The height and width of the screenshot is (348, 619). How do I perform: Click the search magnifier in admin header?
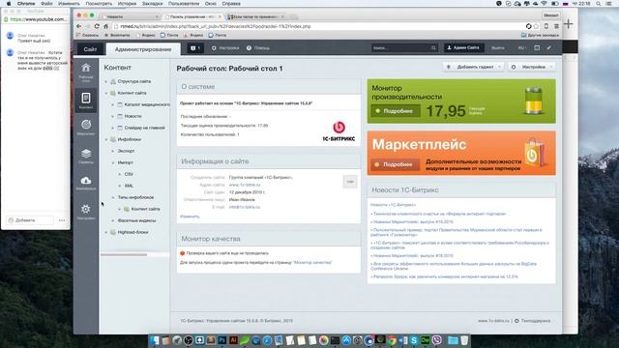[433, 48]
